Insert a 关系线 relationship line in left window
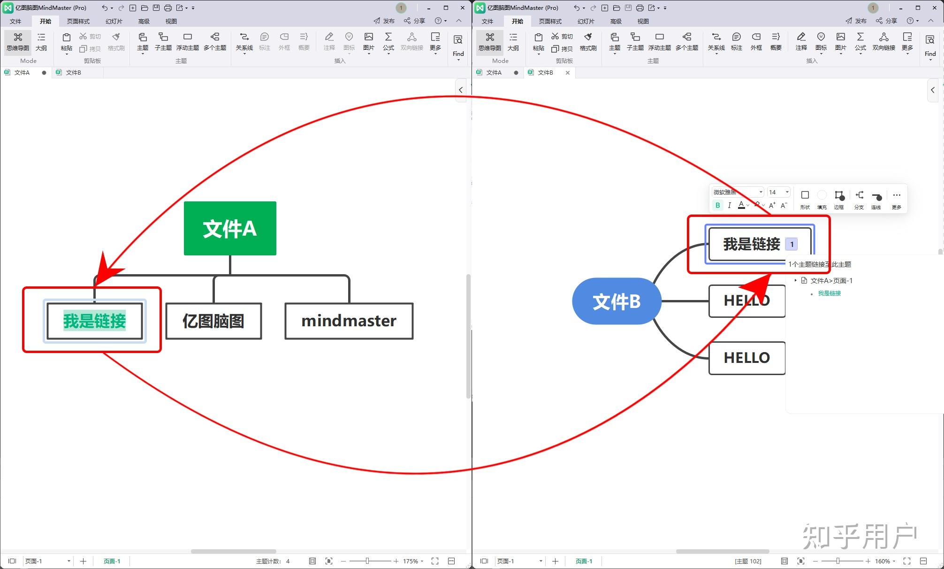 click(244, 41)
